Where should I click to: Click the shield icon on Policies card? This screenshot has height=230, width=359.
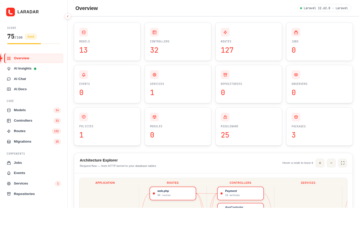(84, 117)
